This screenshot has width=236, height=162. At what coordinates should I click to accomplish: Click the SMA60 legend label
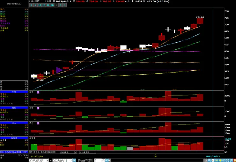tap(3, 16)
